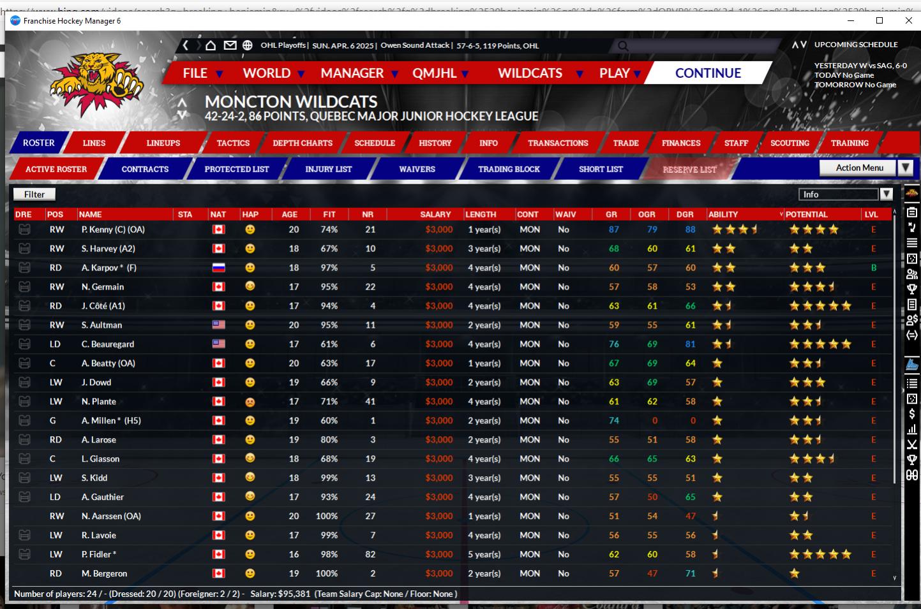The height and width of the screenshot is (609, 921).
Task: Click the crossed hockey sticks sidebar icon
Action: tap(912, 444)
